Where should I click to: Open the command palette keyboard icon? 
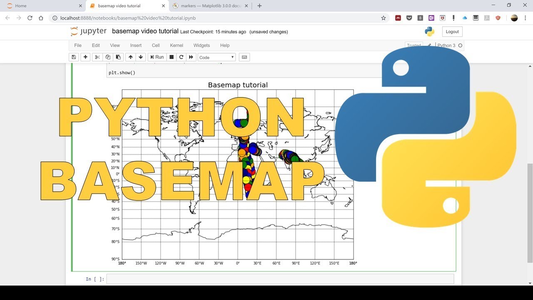[x=244, y=57]
